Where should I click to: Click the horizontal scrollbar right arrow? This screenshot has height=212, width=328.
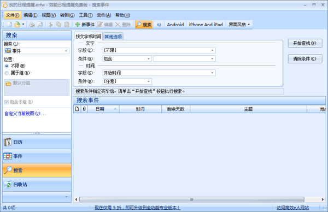[323, 199]
